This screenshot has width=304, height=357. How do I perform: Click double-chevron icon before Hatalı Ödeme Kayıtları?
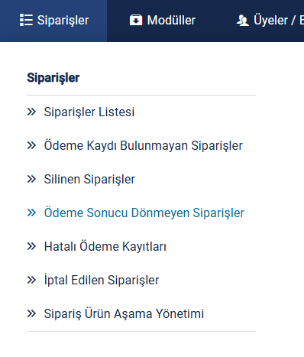point(31,246)
